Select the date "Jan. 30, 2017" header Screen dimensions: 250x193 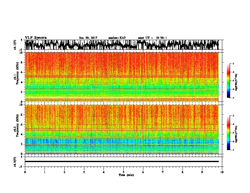[88, 38]
